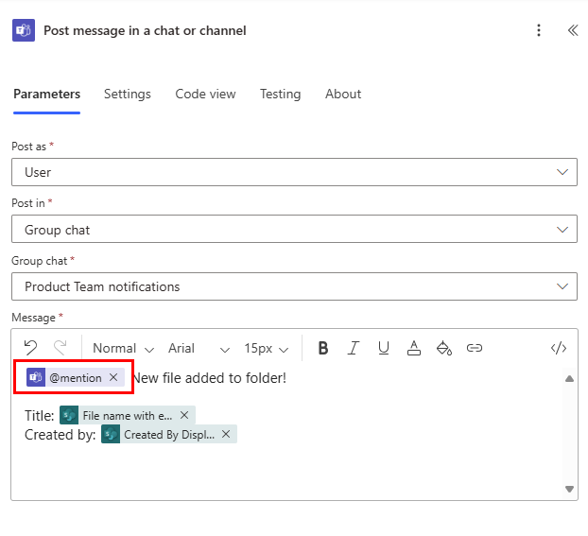Switch editor to HTML code view
Viewport: 588px width, 536px height.
(x=558, y=348)
